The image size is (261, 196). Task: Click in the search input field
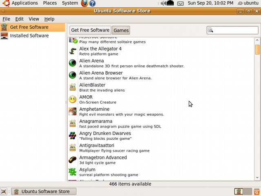click(232, 30)
